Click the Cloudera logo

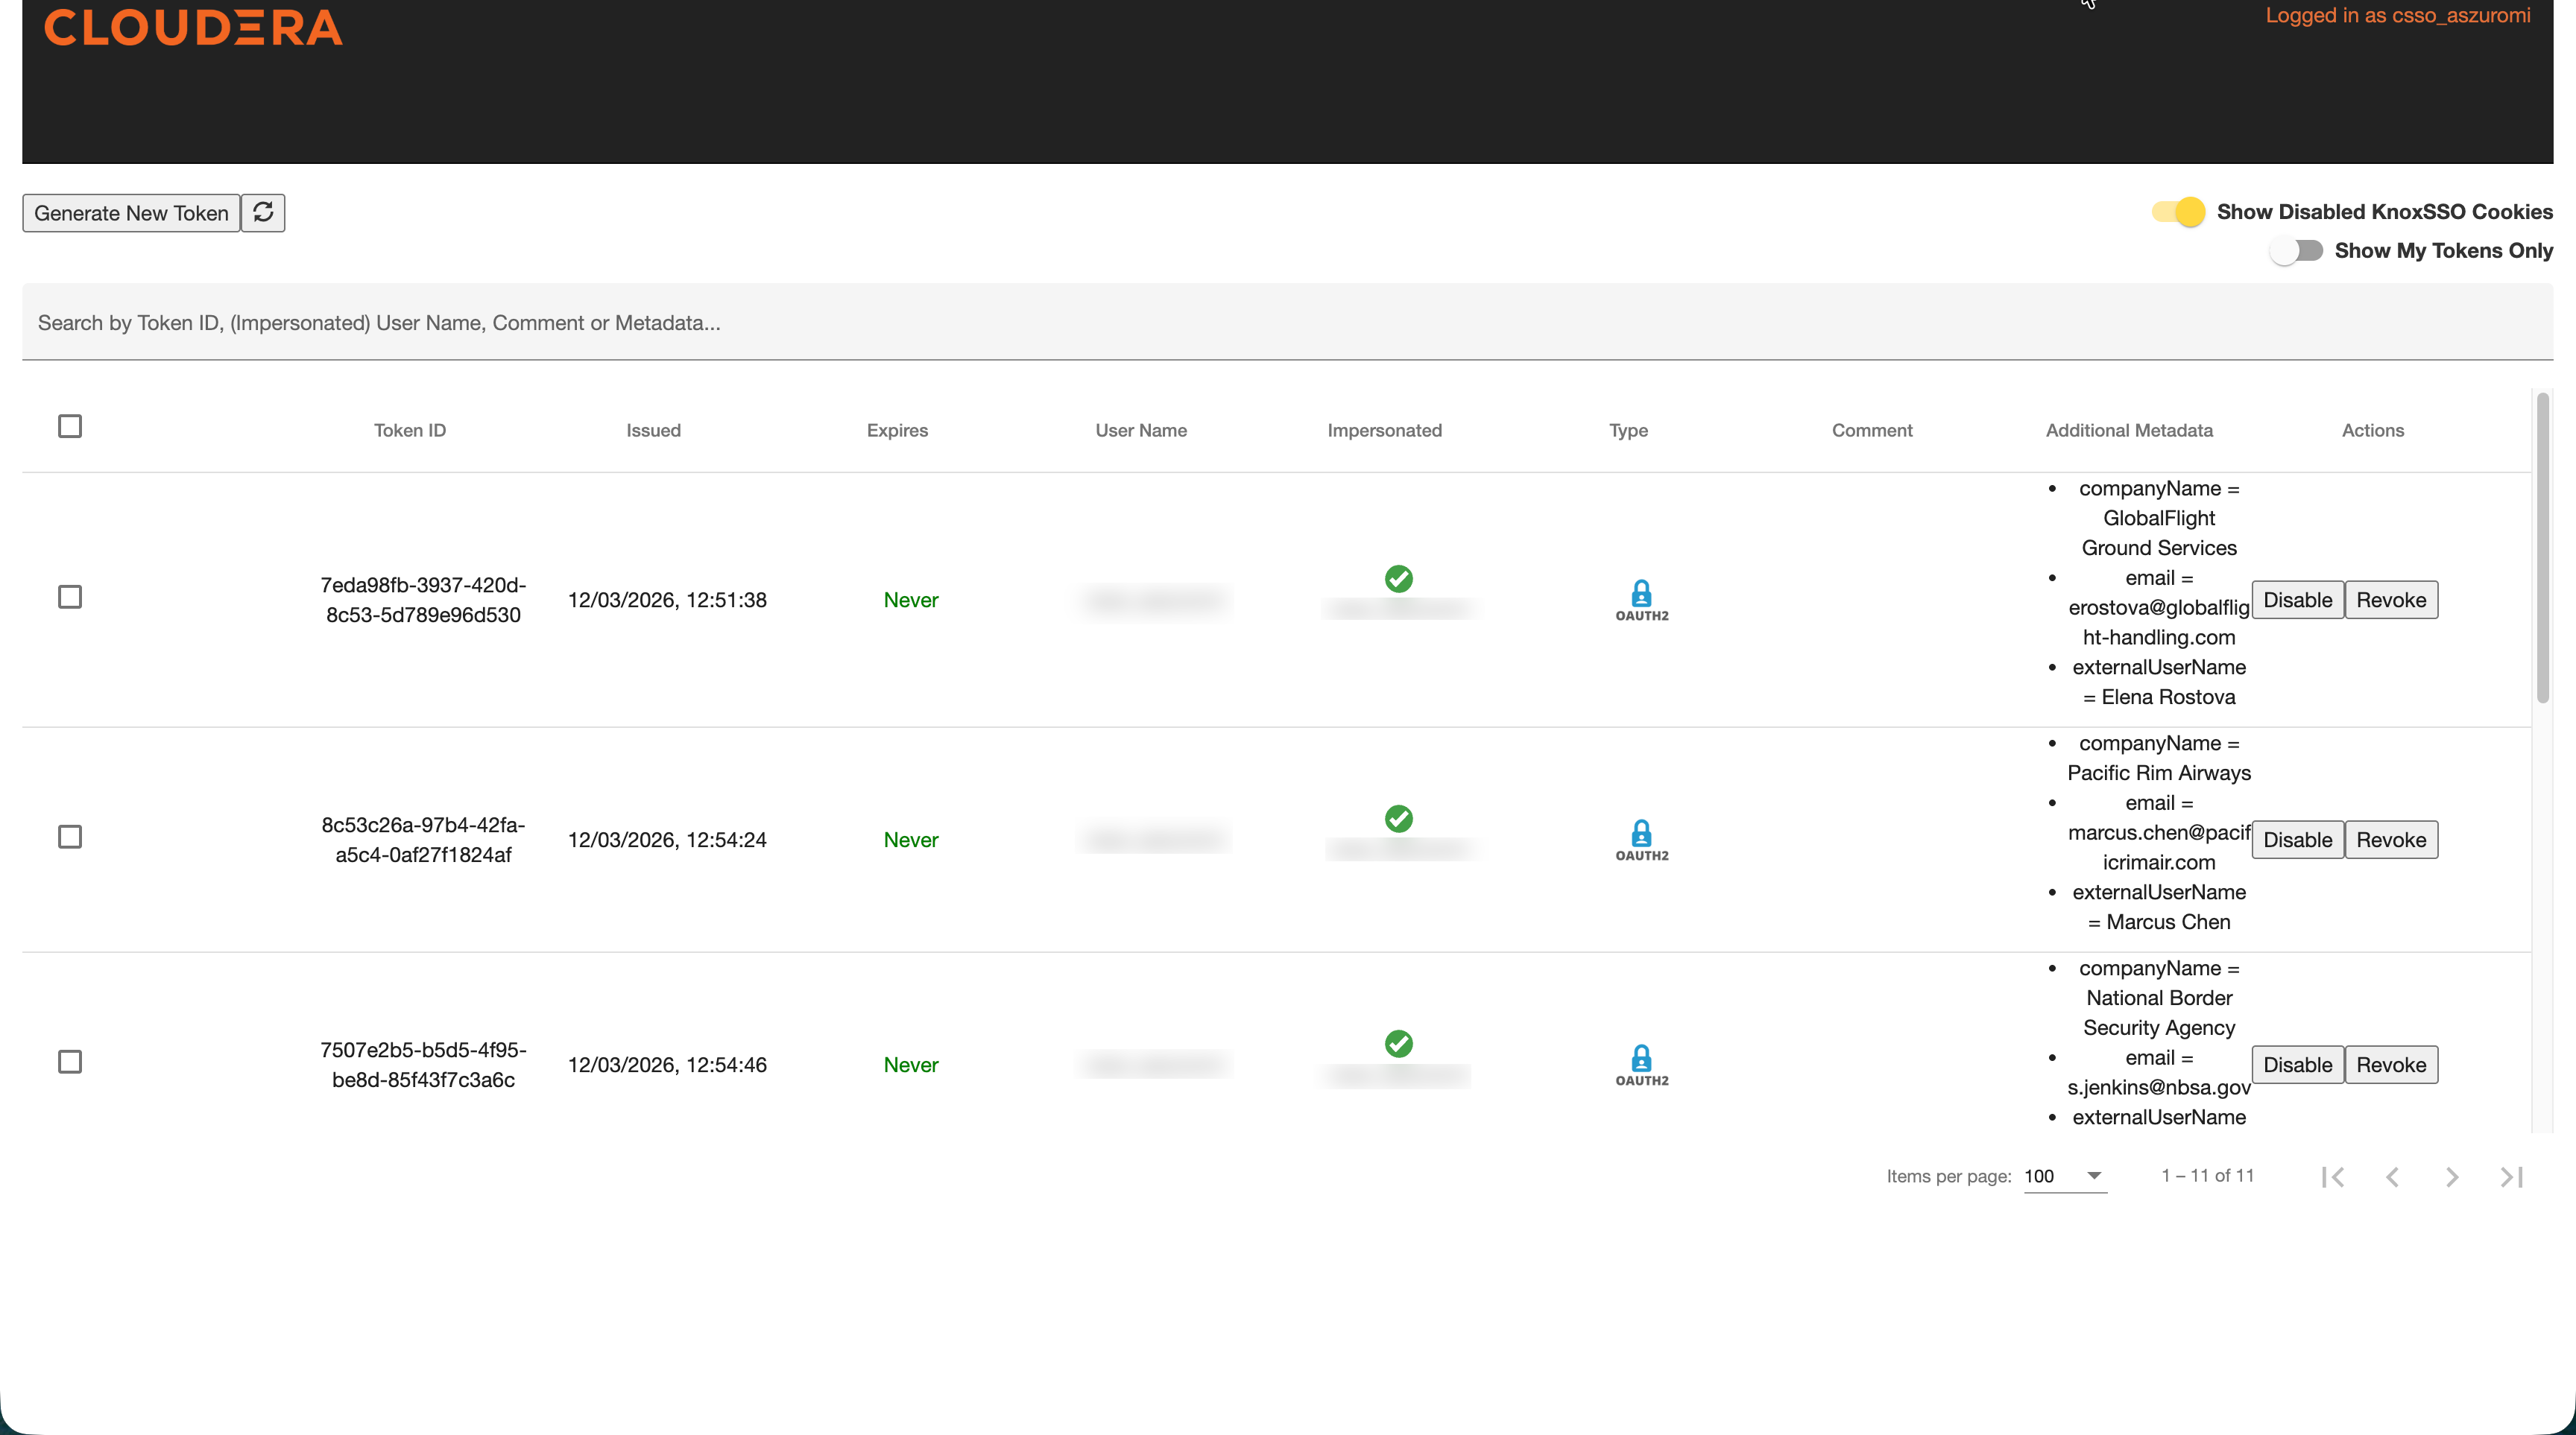tap(193, 28)
